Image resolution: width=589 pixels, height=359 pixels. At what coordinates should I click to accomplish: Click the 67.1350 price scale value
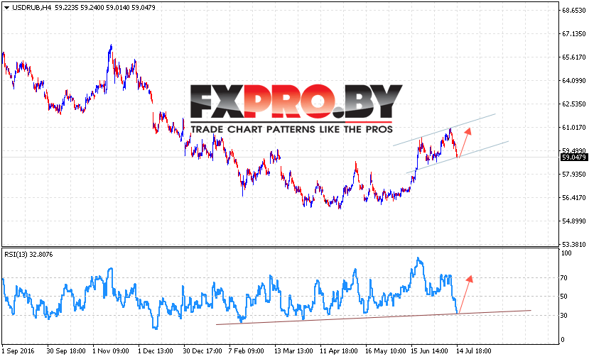pyautogui.click(x=573, y=34)
